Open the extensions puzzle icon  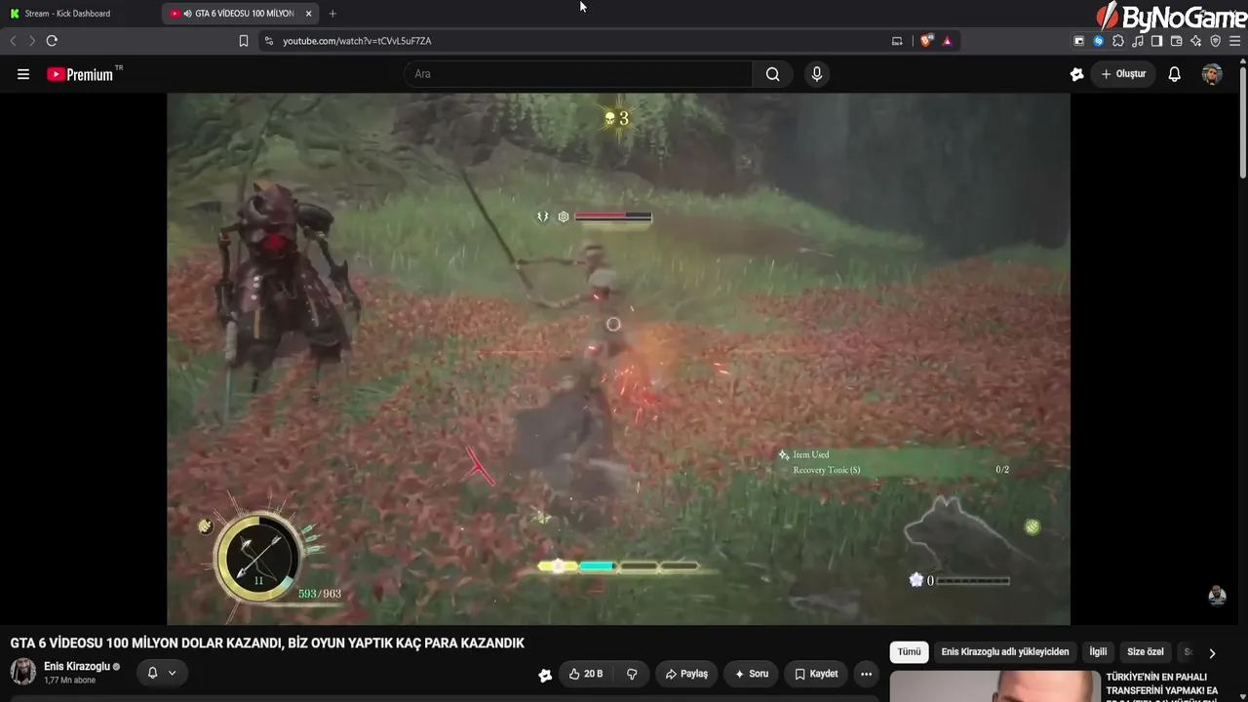tap(1118, 41)
